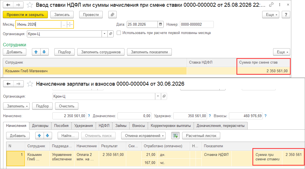Star the Ввод ставки НДФЛ document
The image size is (305, 169).
(30, 5)
